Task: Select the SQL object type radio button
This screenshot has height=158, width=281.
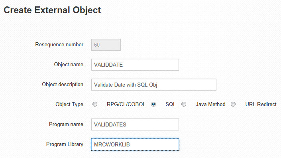Action: pos(153,104)
